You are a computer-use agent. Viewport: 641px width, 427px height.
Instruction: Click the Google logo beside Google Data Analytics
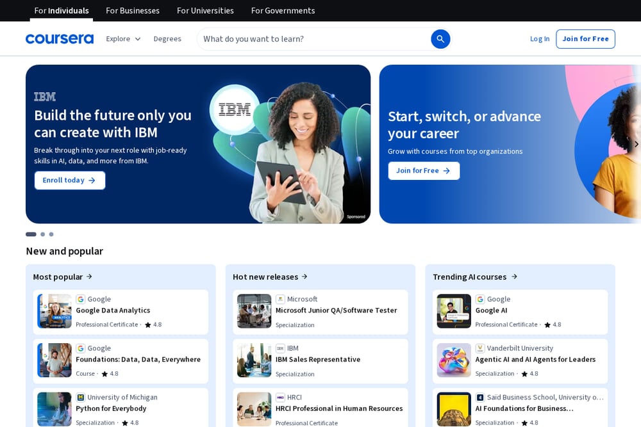(81, 299)
